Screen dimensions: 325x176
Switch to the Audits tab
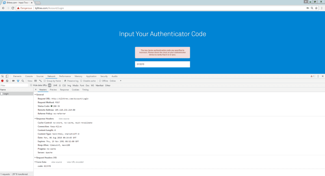pos(115,76)
